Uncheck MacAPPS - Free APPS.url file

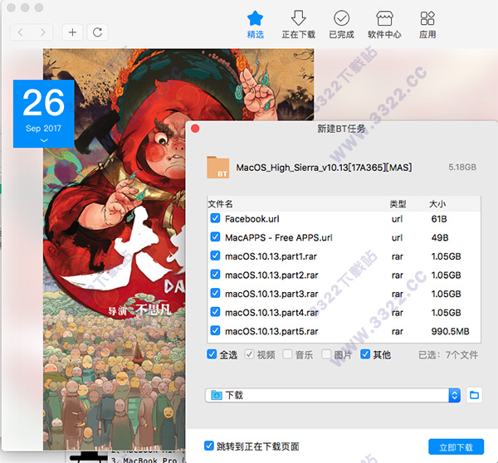[x=215, y=237]
